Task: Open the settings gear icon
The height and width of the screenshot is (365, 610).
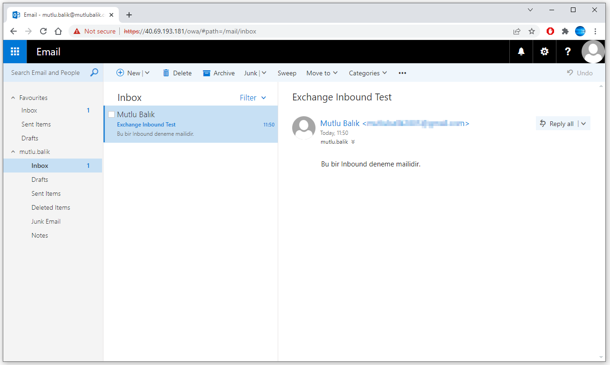Action: [x=544, y=52]
